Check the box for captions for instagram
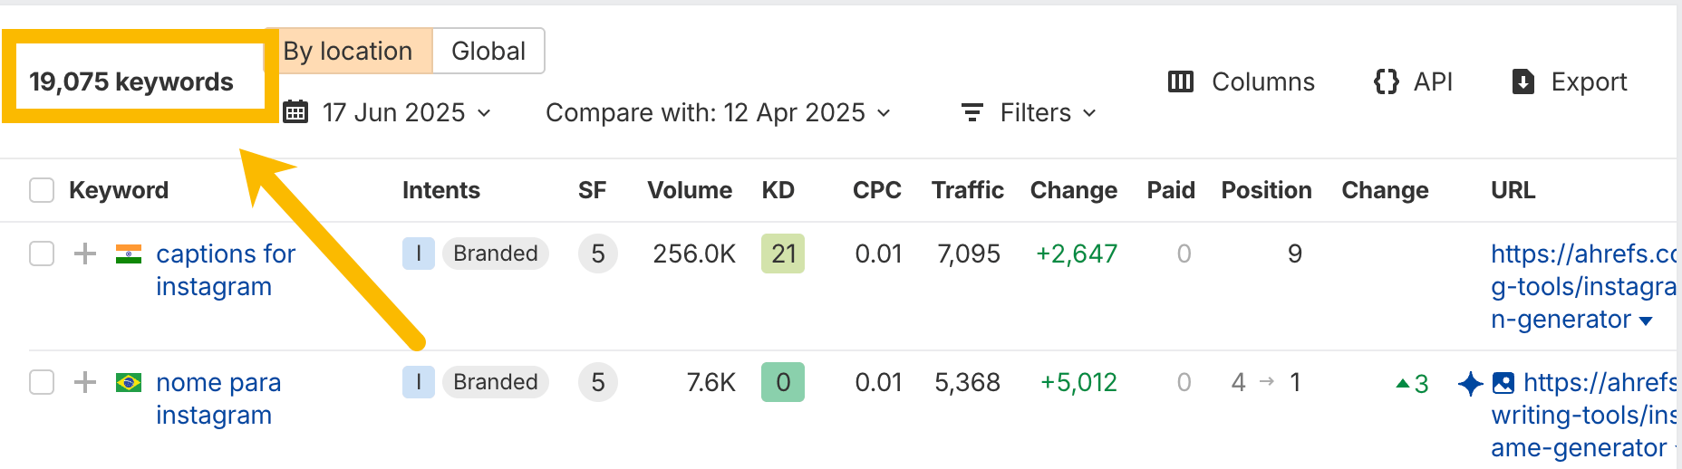Image resolution: width=1682 pixels, height=469 pixels. (x=42, y=254)
